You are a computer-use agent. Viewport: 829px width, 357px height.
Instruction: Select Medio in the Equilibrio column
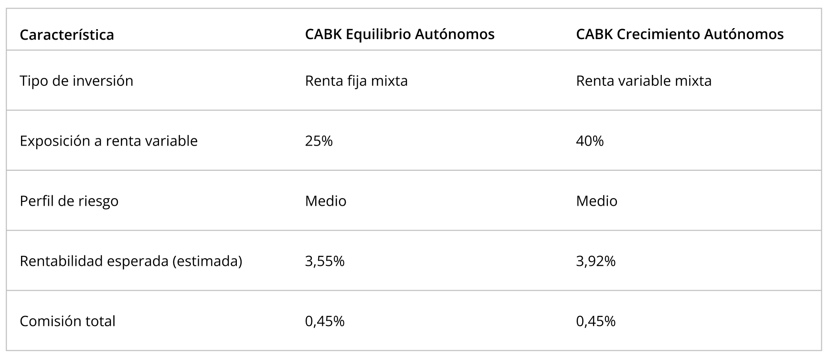coord(326,201)
